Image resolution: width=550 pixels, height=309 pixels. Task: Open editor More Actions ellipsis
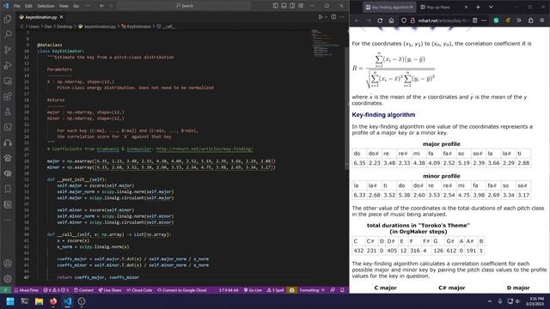tap(342, 17)
